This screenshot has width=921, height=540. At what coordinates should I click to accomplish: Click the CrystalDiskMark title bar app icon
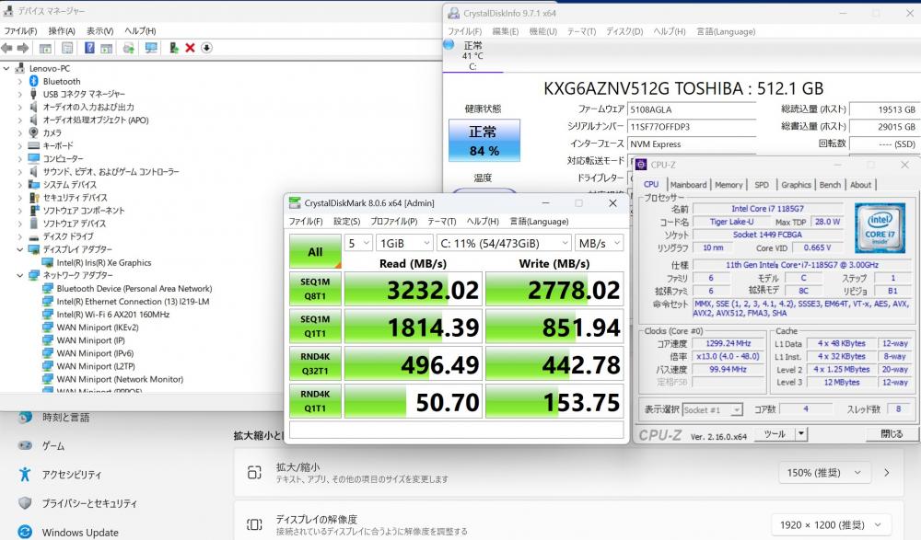[x=295, y=203]
